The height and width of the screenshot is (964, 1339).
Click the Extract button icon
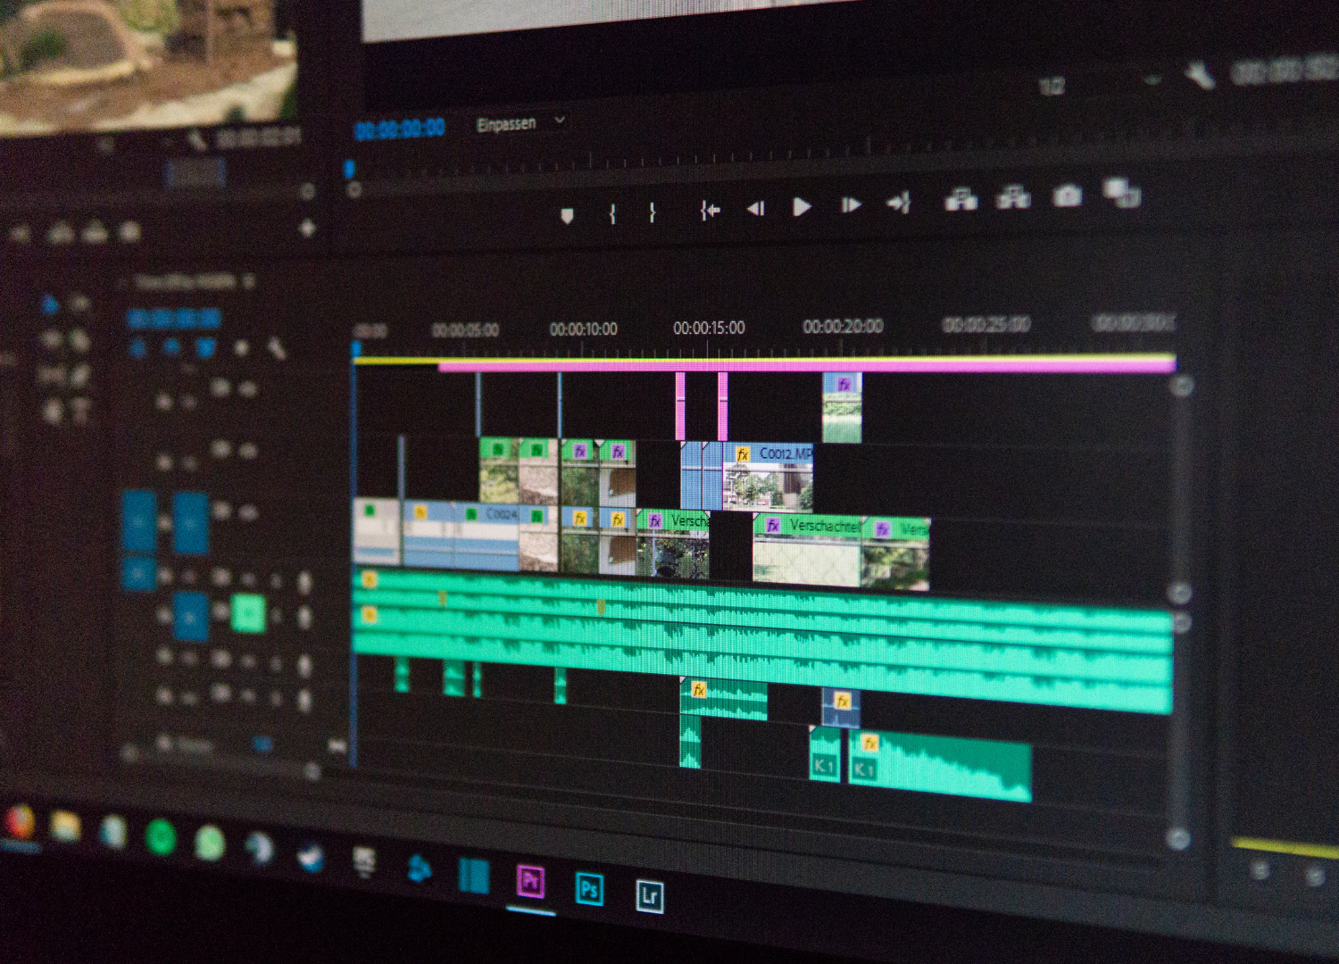(x=1013, y=197)
